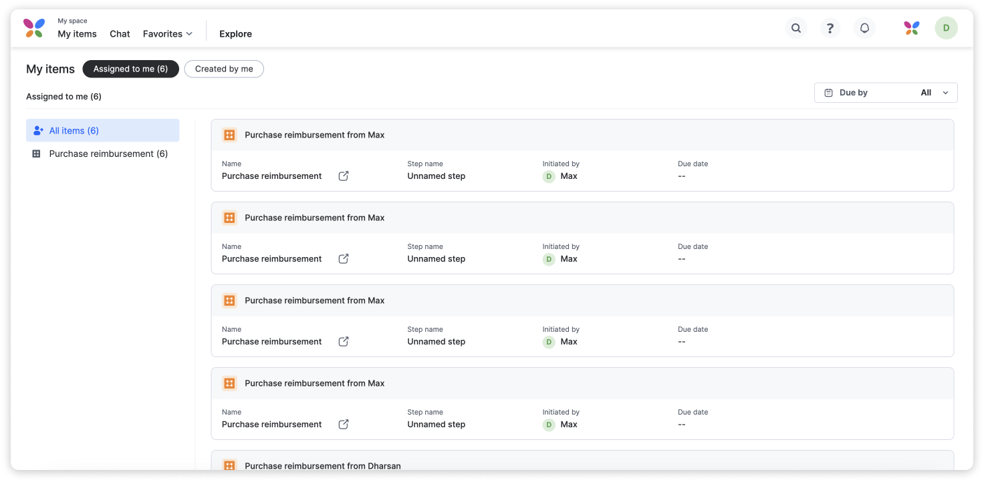
Task: Open the fourth Purchase reimbursement from Max title
Action: 315,383
